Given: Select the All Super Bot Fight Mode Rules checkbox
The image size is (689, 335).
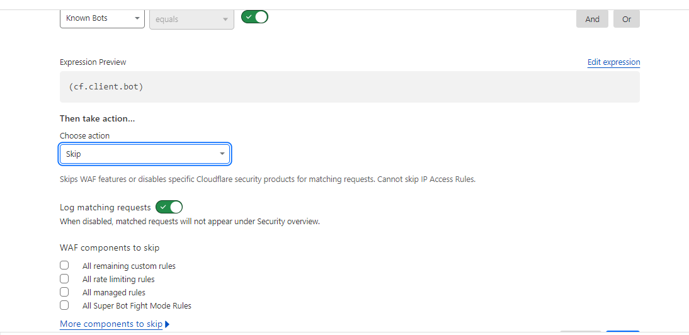Looking at the screenshot, I should tap(65, 305).
